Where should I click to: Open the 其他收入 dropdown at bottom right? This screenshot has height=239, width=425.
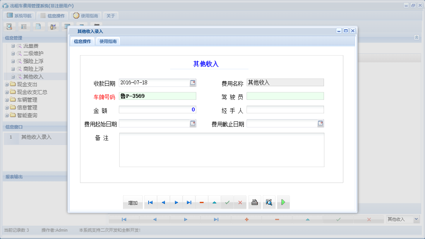pos(403,219)
